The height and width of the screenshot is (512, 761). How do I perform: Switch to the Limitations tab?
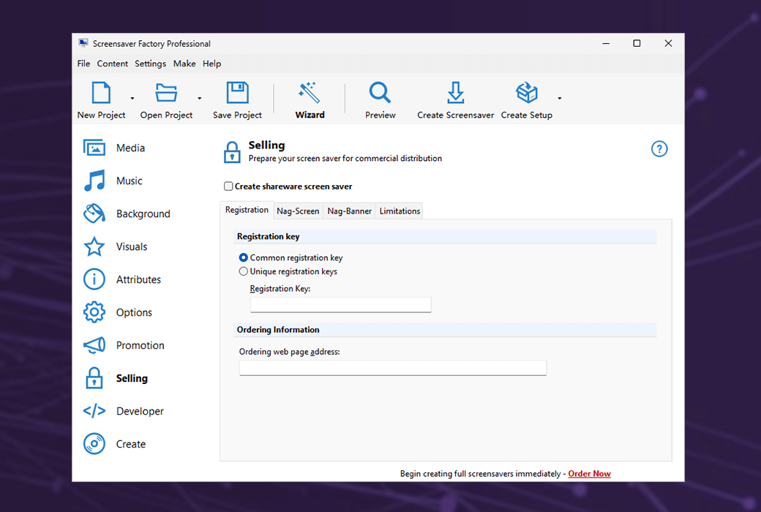(x=400, y=211)
